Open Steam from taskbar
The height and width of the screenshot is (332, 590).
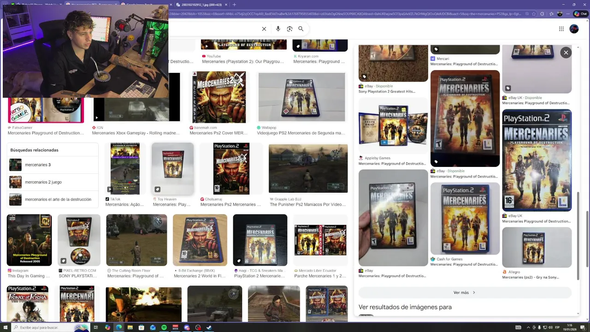(209, 327)
